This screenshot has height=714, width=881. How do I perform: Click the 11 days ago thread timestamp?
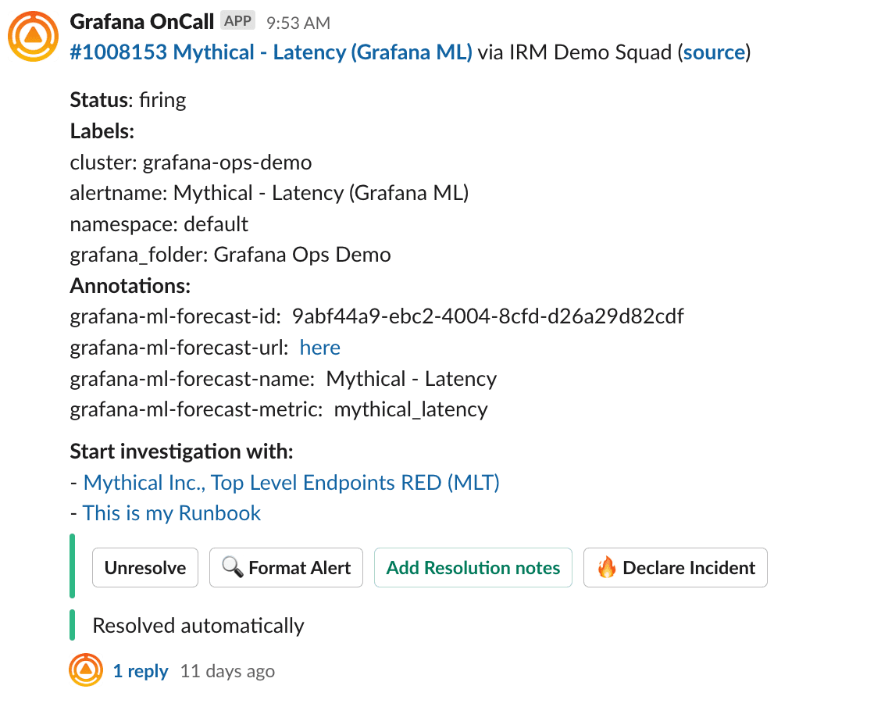click(226, 670)
